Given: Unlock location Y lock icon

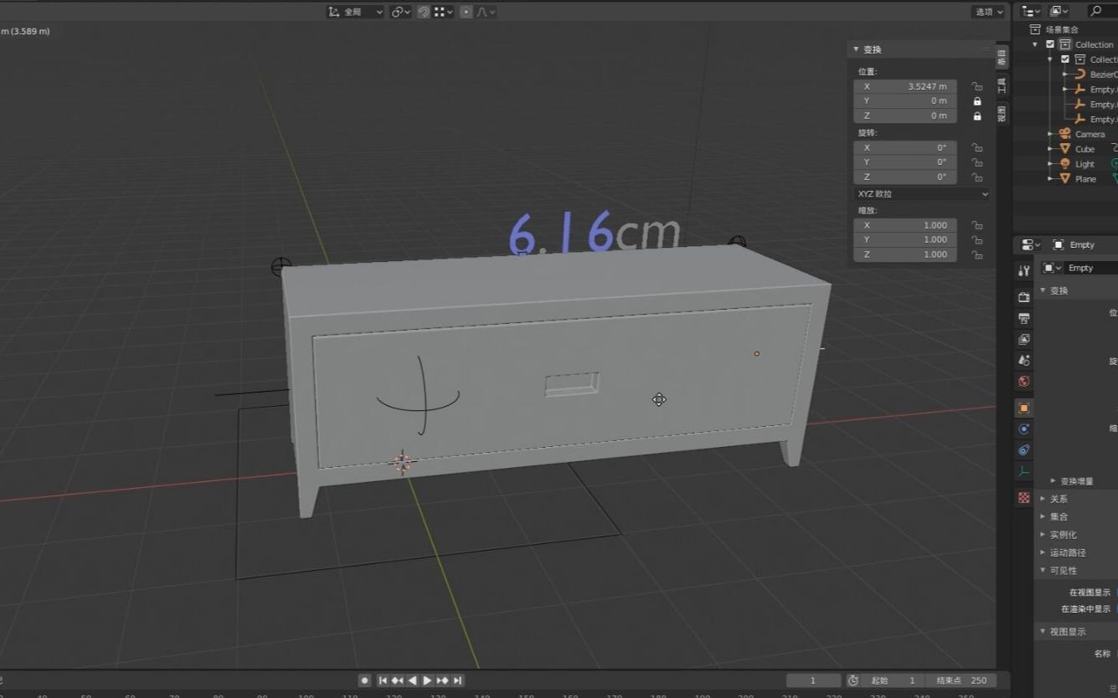Looking at the screenshot, I should point(976,101).
